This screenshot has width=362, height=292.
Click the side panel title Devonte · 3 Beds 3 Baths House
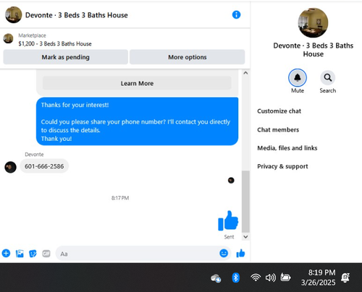[x=313, y=50]
